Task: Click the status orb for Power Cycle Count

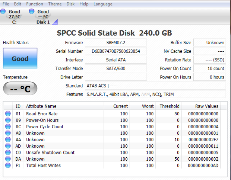Action: (x=8, y=127)
